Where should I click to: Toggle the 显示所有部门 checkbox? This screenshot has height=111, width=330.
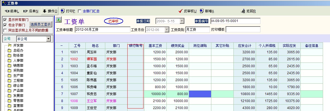(x=5, y=20)
